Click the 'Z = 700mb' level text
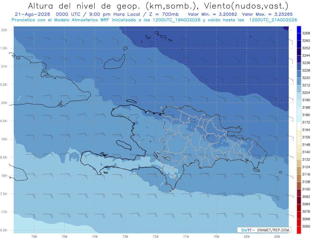The height and width of the screenshot is (240, 311). 163,14
